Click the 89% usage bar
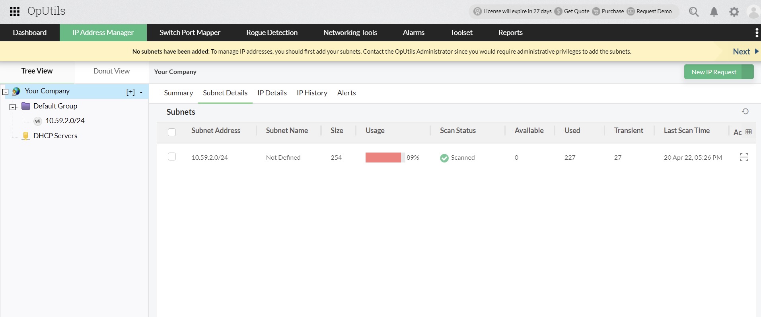Viewport: 761px width, 317px height. coord(383,157)
